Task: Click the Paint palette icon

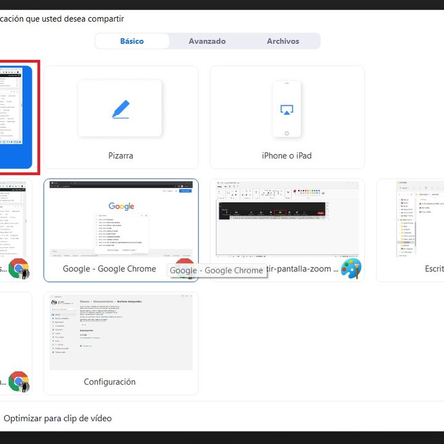Action: tap(351, 268)
